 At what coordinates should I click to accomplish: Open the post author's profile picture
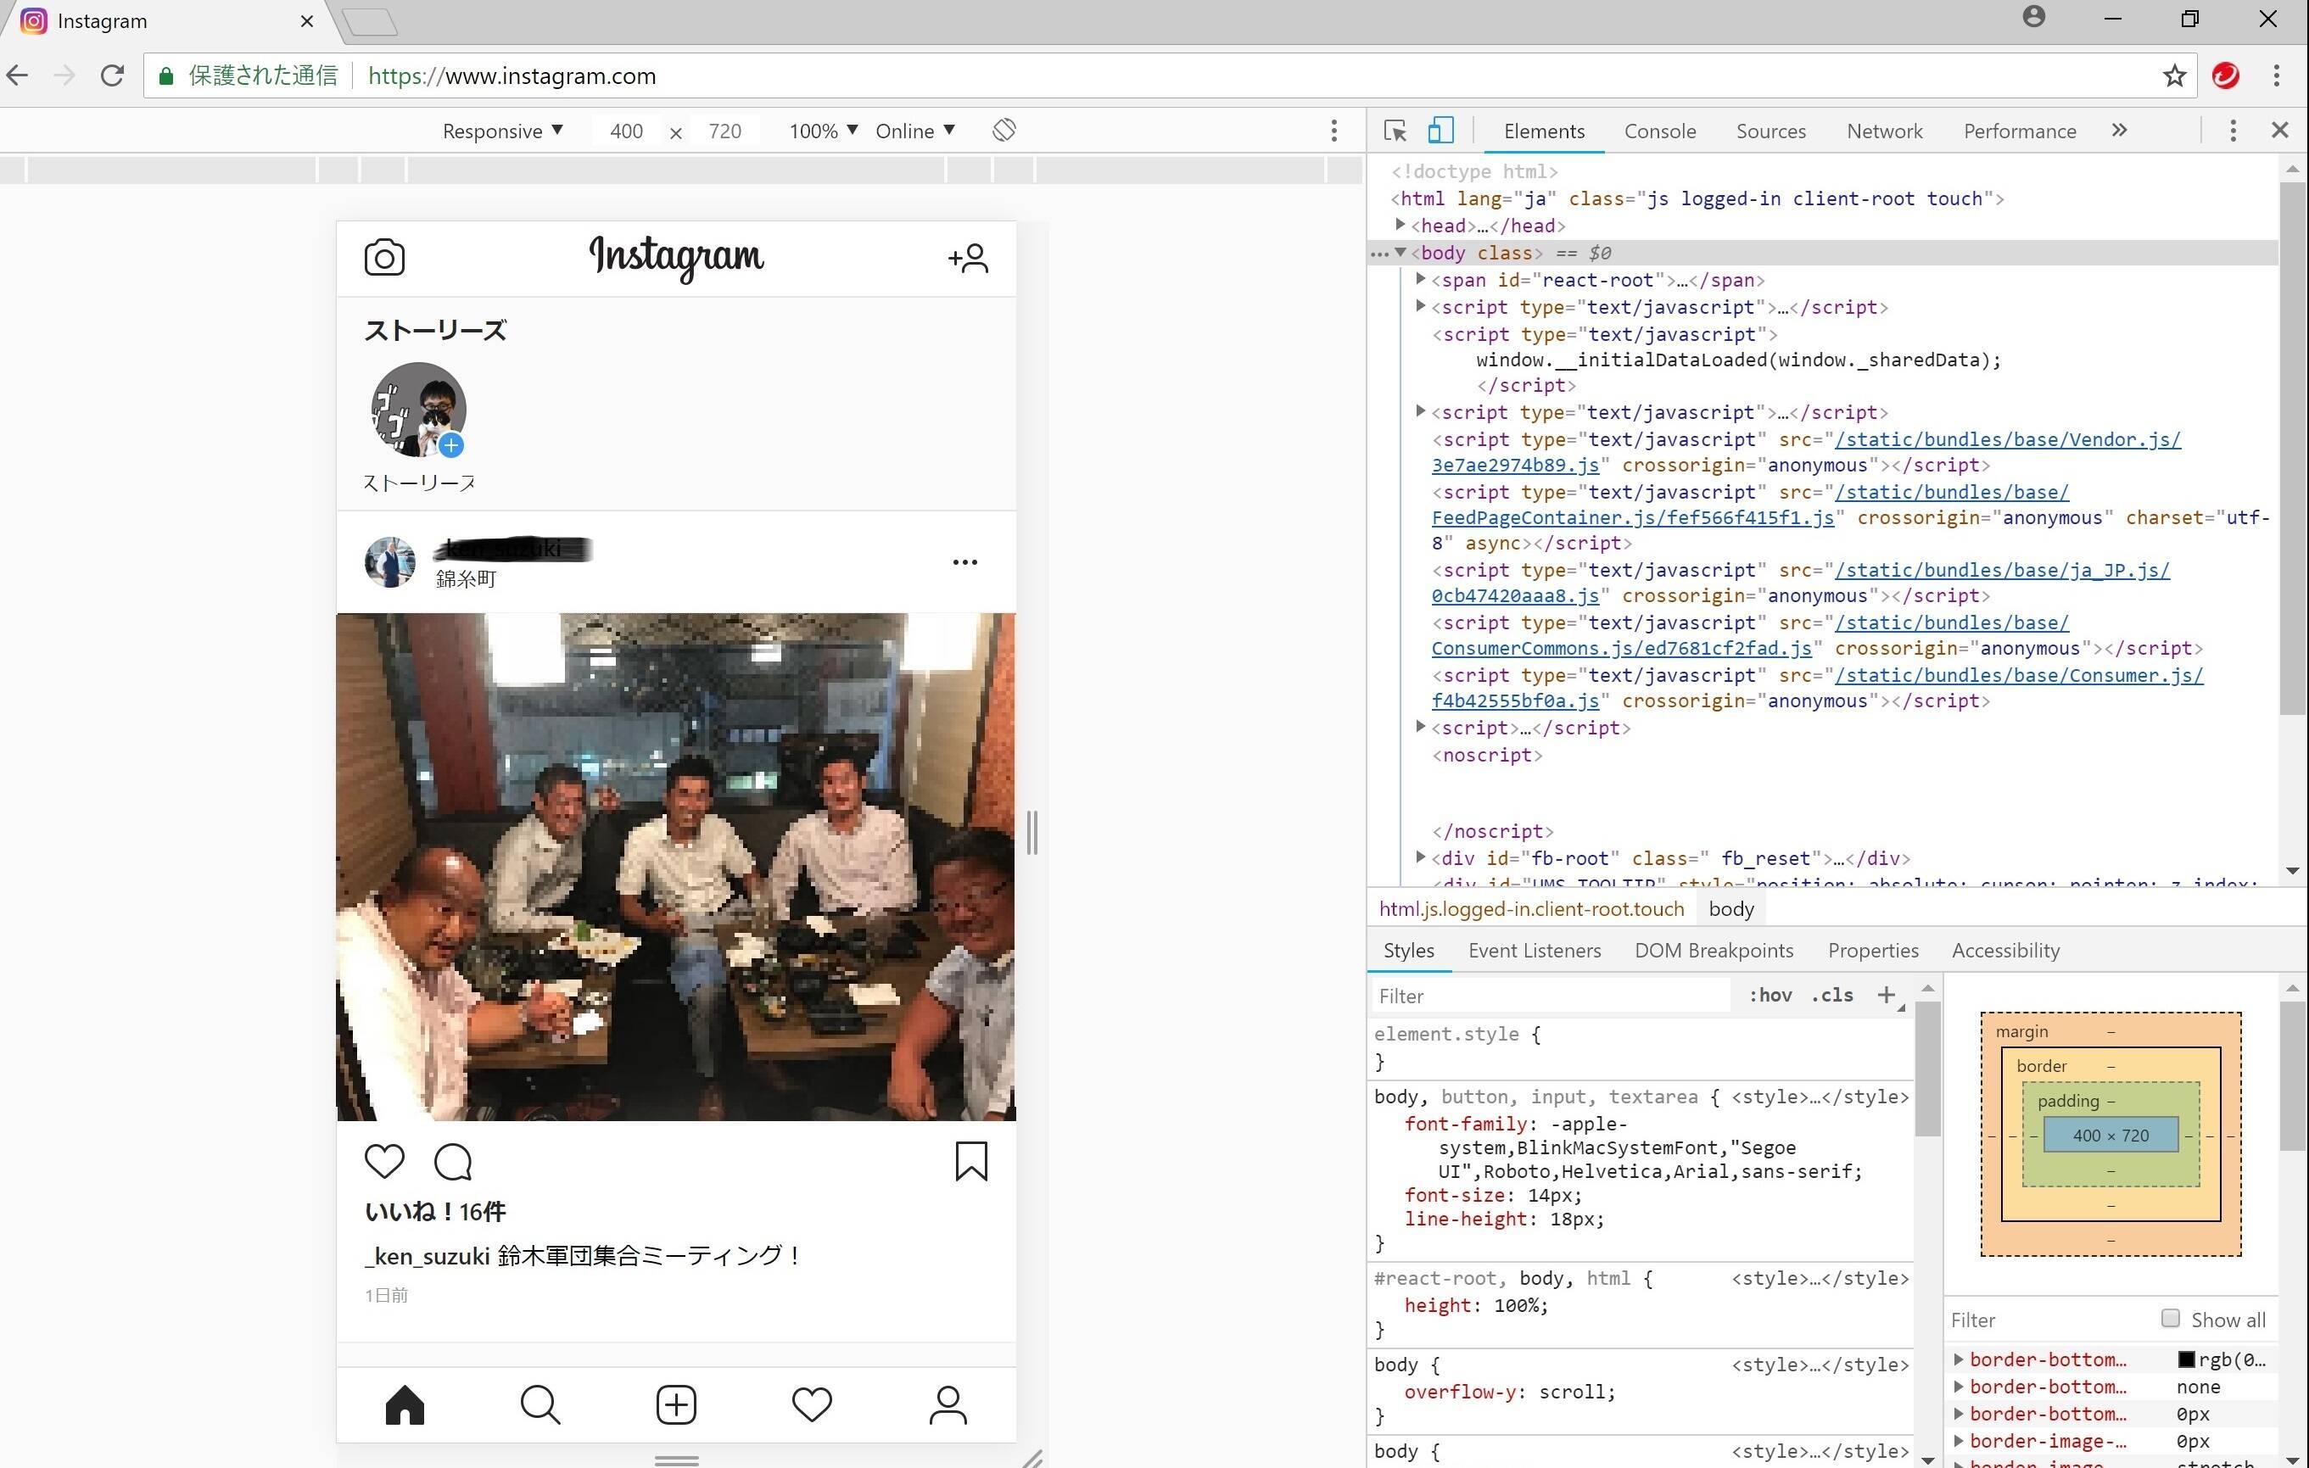[x=389, y=562]
